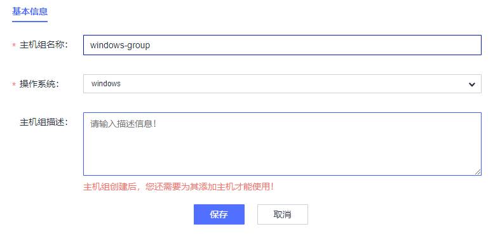Click the red asterisk beside 操作系统
Image resolution: width=493 pixels, height=236 pixels.
14,85
